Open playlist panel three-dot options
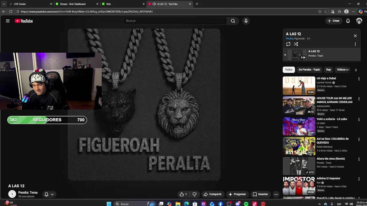 [x=355, y=44]
